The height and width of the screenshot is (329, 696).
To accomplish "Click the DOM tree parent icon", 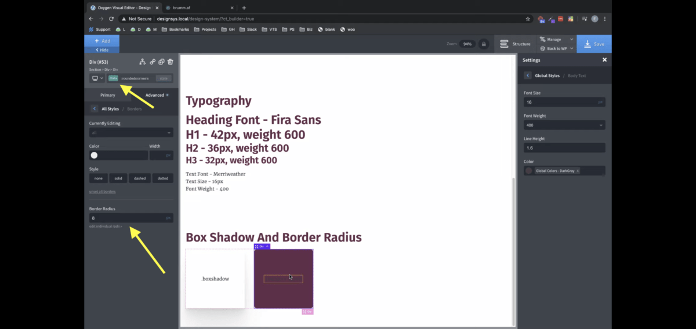I will click(143, 62).
